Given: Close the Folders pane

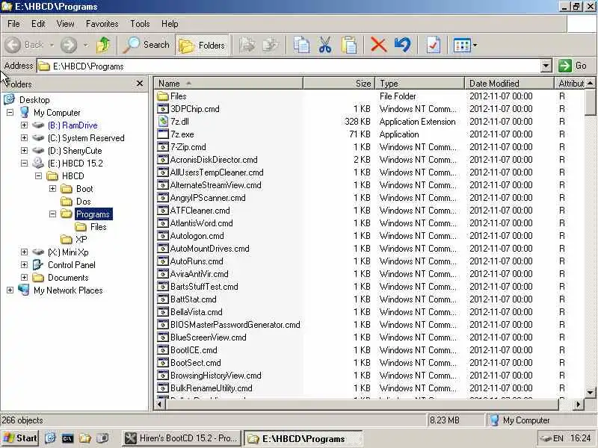Looking at the screenshot, I should [140, 83].
